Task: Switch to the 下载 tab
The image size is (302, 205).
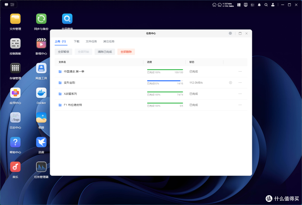Action: pyautogui.click(x=77, y=42)
